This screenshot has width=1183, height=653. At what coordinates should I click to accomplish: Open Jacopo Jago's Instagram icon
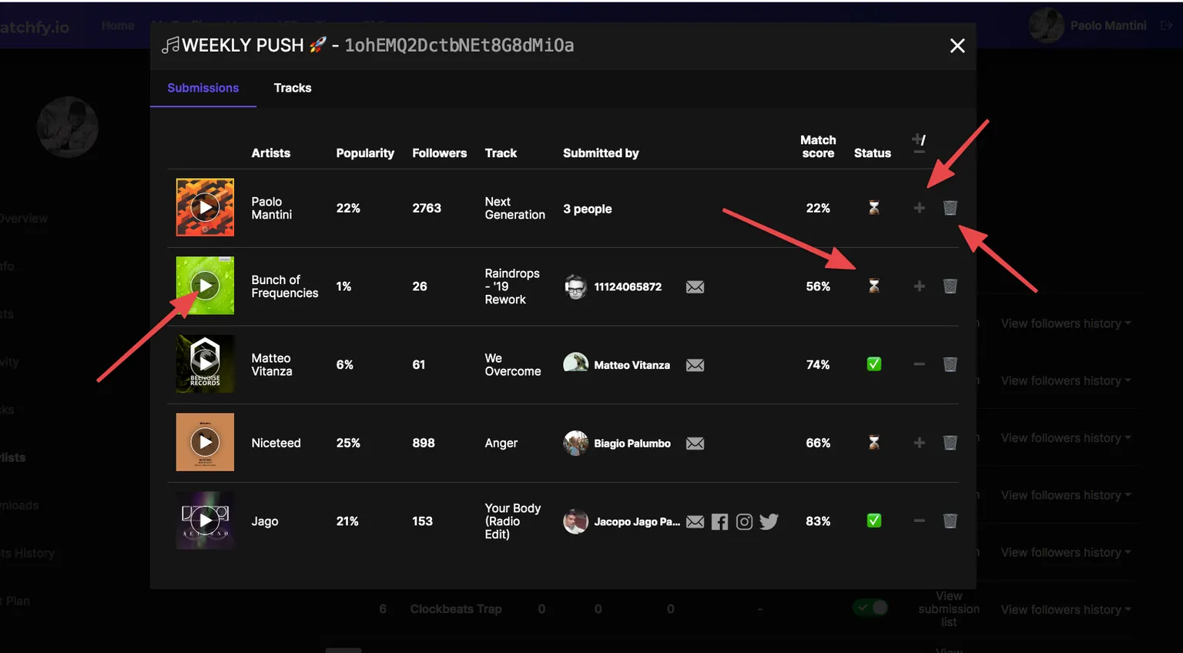click(744, 522)
